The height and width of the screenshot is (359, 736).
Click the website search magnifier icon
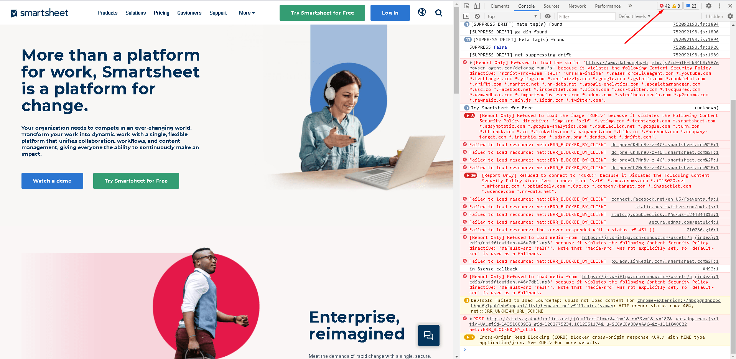(x=439, y=13)
